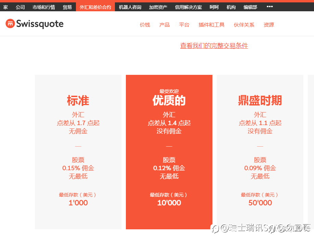Open 插件和工具 navigation link
This screenshot has width=314, height=243.
[211, 25]
